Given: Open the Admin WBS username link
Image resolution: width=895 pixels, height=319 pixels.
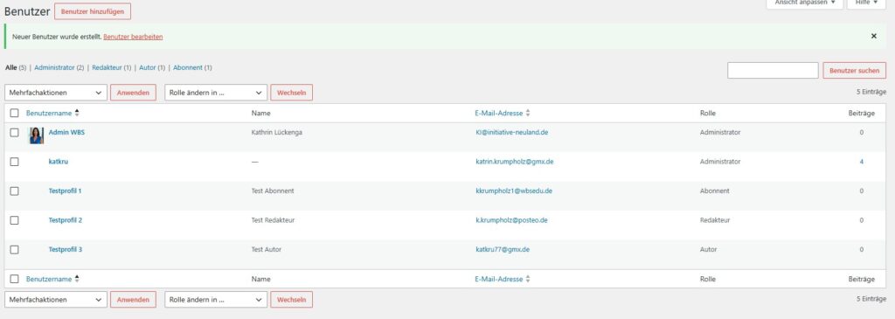Looking at the screenshot, I should click(x=66, y=132).
